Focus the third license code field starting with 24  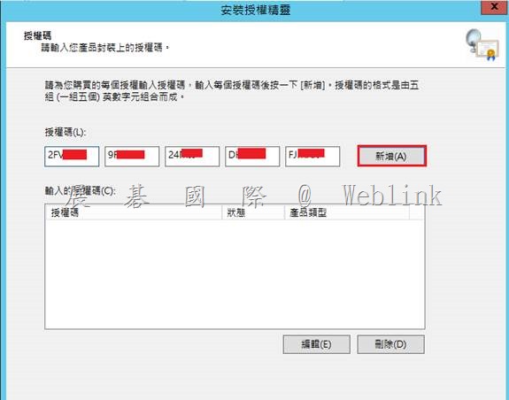192,156
